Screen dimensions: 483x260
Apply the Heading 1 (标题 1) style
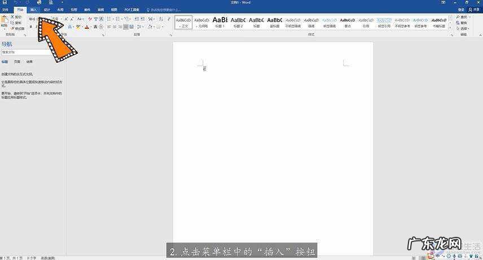tap(220, 22)
